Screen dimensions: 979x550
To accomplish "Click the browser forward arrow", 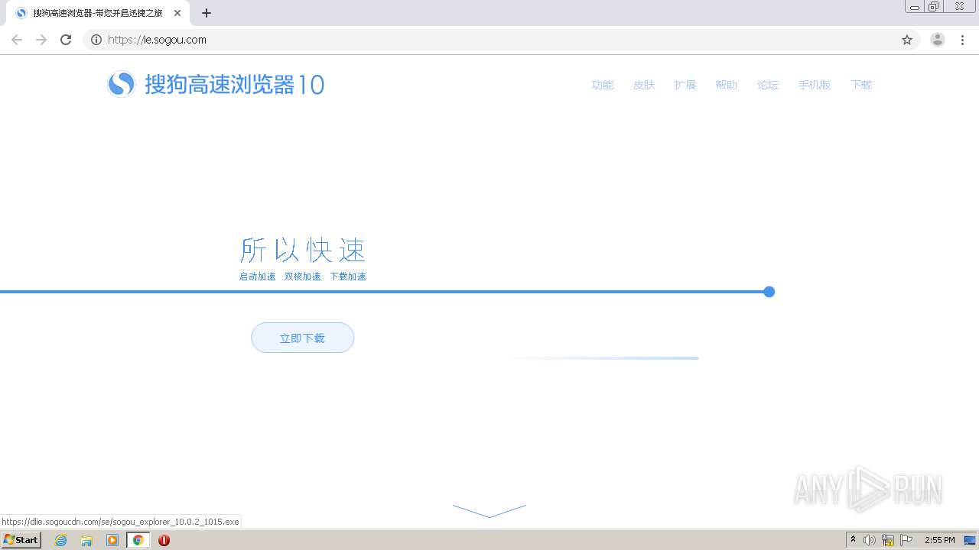I will [x=41, y=40].
